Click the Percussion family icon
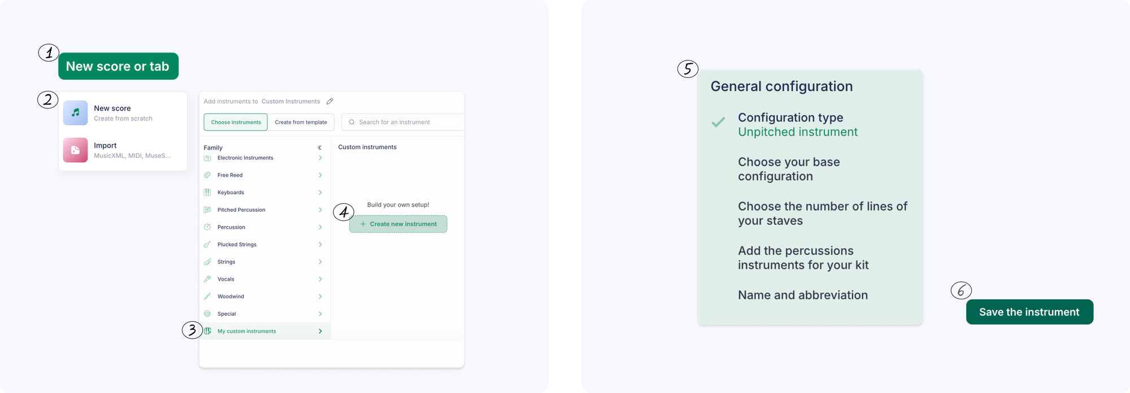 click(x=207, y=227)
